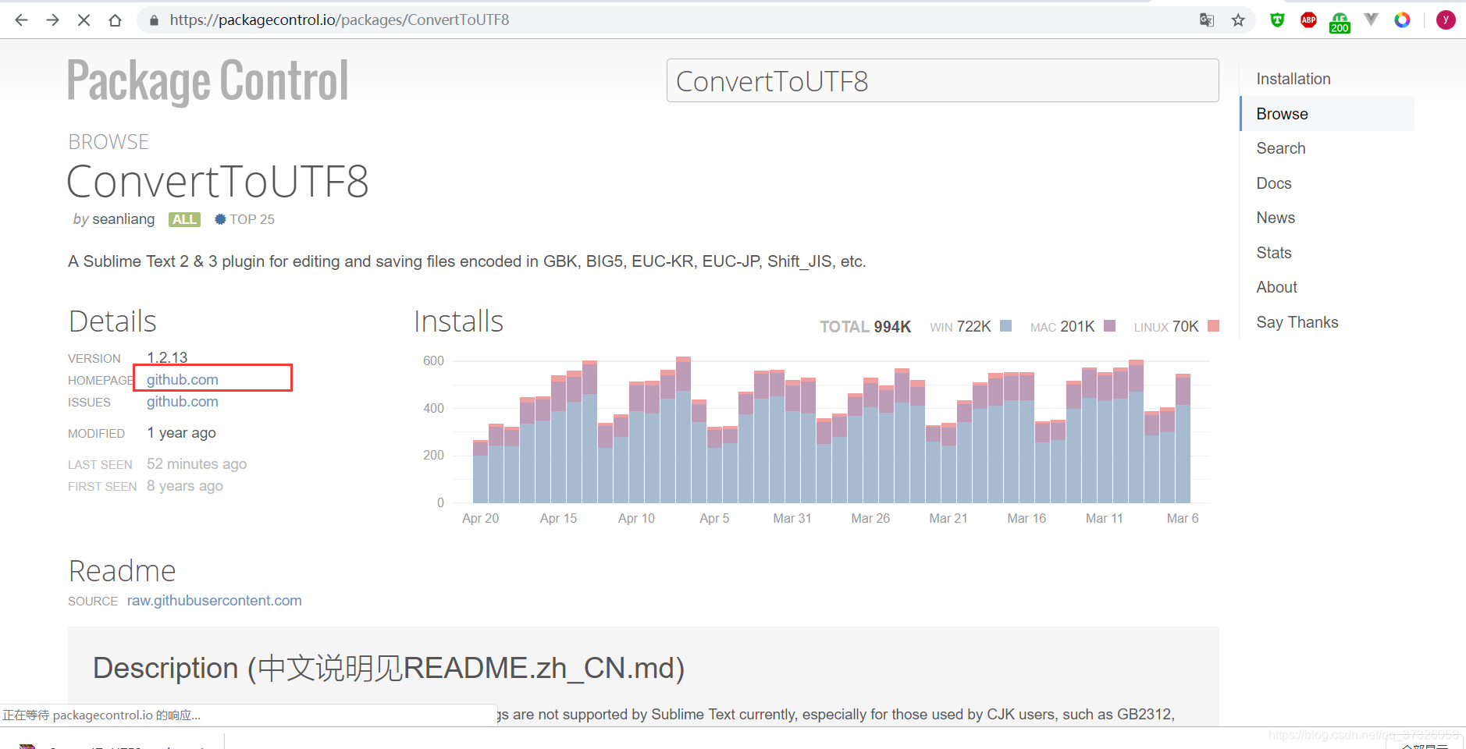Open Stats in sidebar menu
1466x749 pixels.
[1274, 253]
